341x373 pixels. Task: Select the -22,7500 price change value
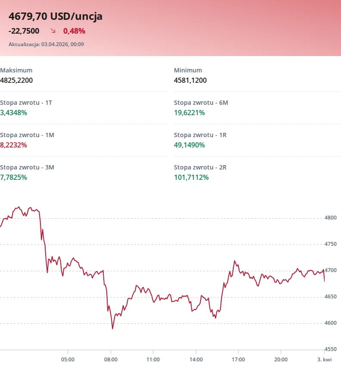(x=24, y=31)
